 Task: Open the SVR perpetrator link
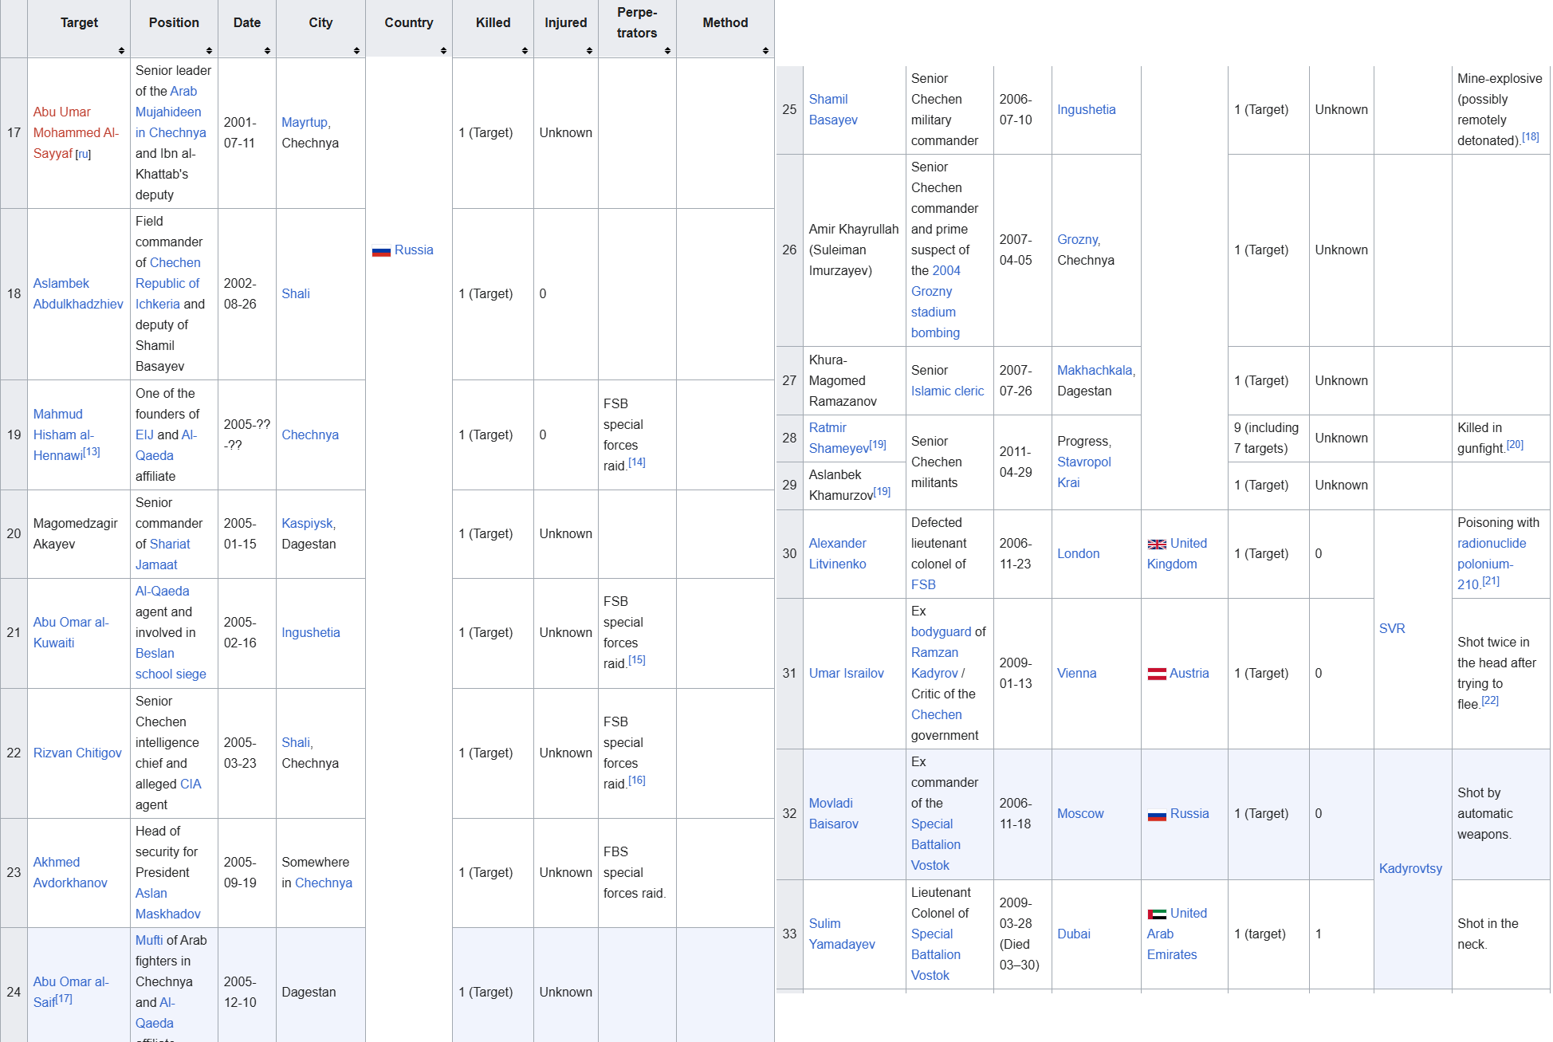(x=1392, y=628)
